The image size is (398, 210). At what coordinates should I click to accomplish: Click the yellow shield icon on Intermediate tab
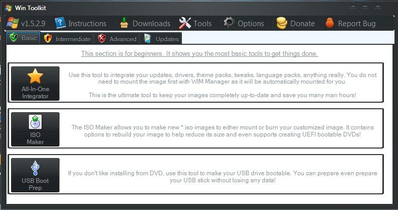click(48, 38)
